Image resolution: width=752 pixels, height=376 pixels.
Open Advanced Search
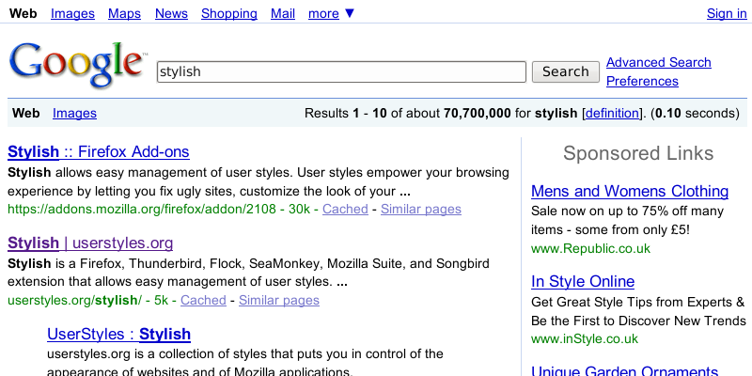[659, 62]
